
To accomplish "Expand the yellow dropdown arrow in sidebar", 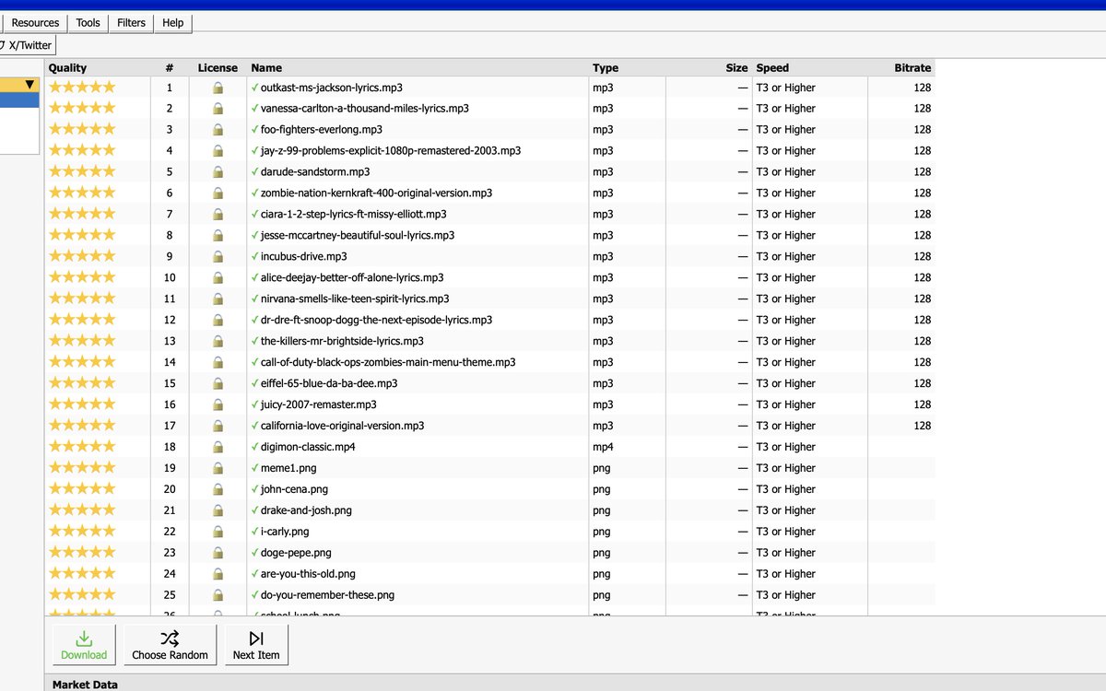I will point(30,85).
